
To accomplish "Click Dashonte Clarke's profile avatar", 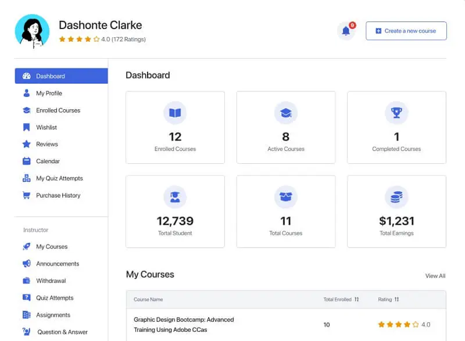I will coord(32,31).
